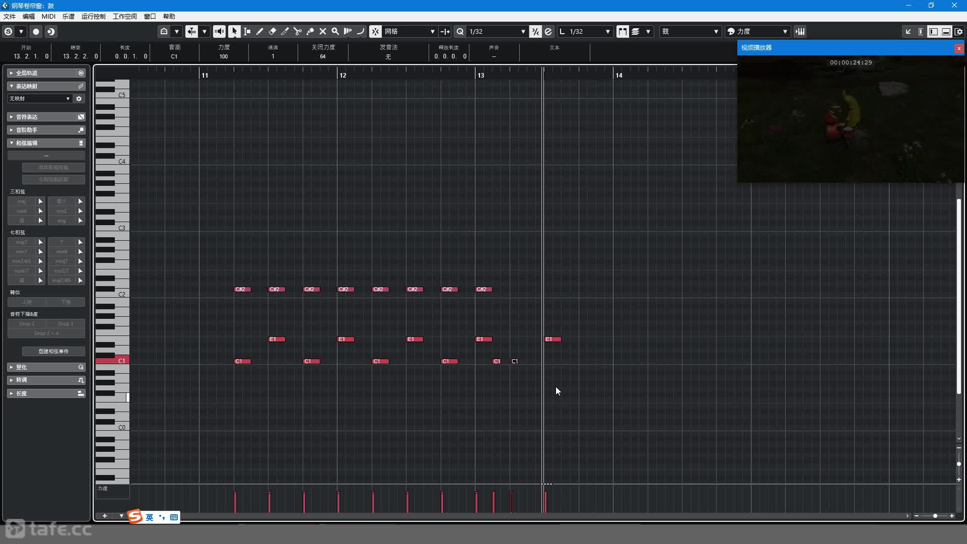
Task: Open the 乐谱 menu
Action: (68, 16)
